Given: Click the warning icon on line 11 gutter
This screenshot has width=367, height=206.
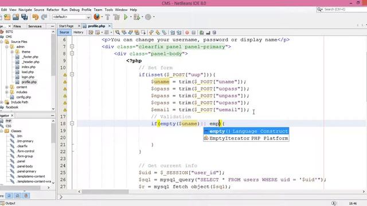Looking at the screenshot, I should pos(65,75).
